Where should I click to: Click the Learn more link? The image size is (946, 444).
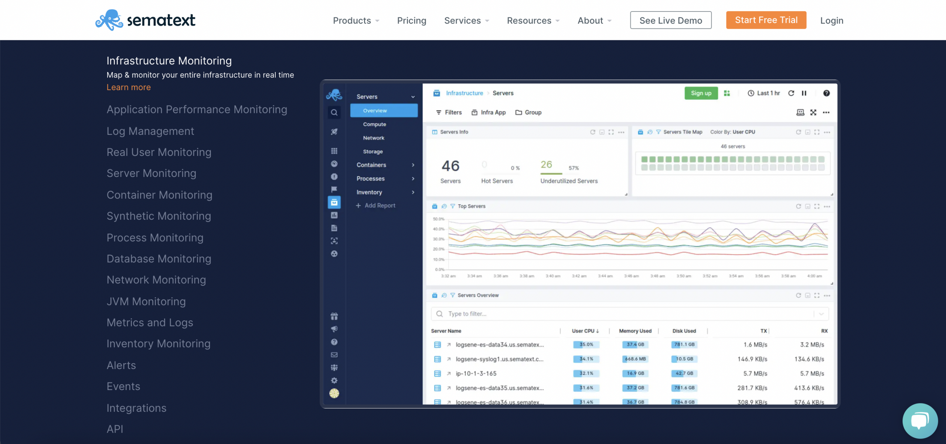coord(129,87)
